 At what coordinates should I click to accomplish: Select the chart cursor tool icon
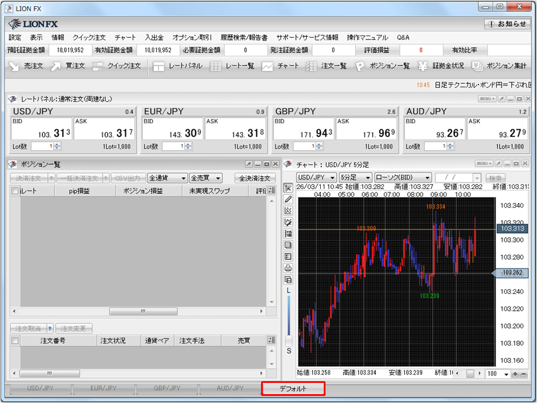(288, 188)
